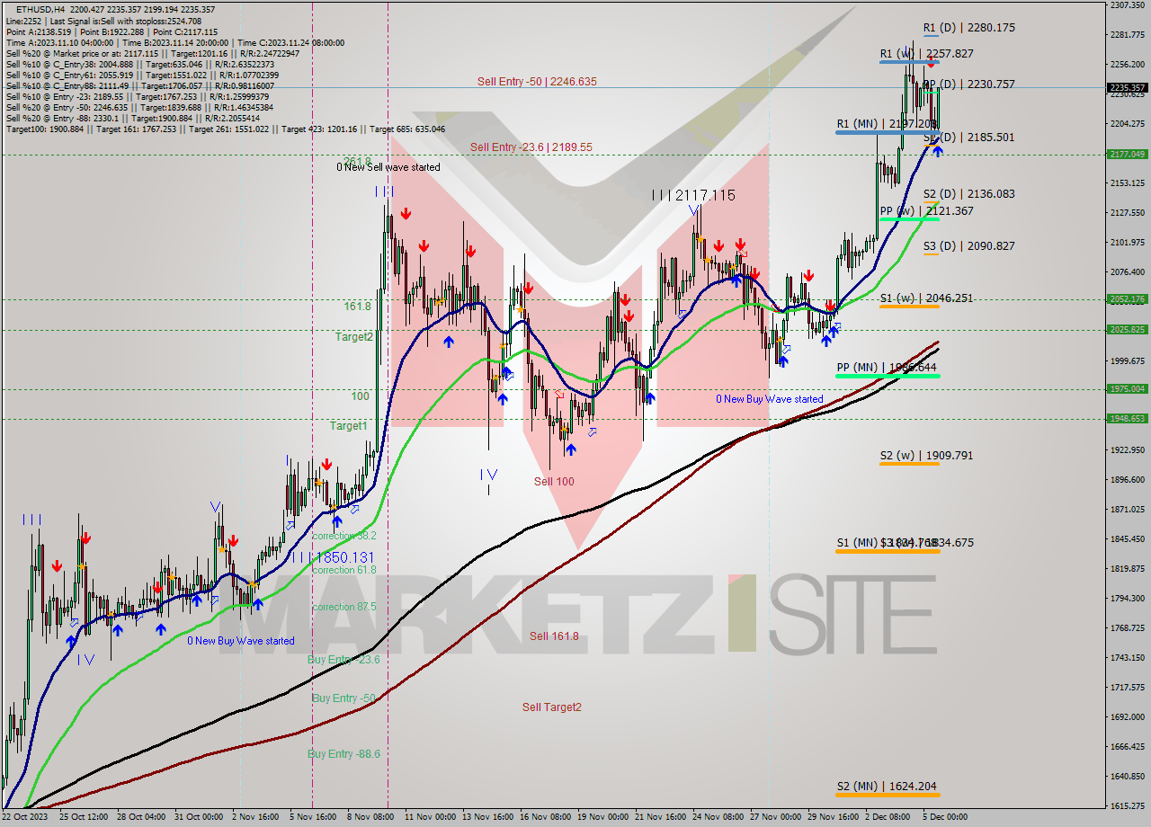Viewport: 1151px width, 827px height.
Task: Click the 'correction 87.5' label
Action: point(344,608)
